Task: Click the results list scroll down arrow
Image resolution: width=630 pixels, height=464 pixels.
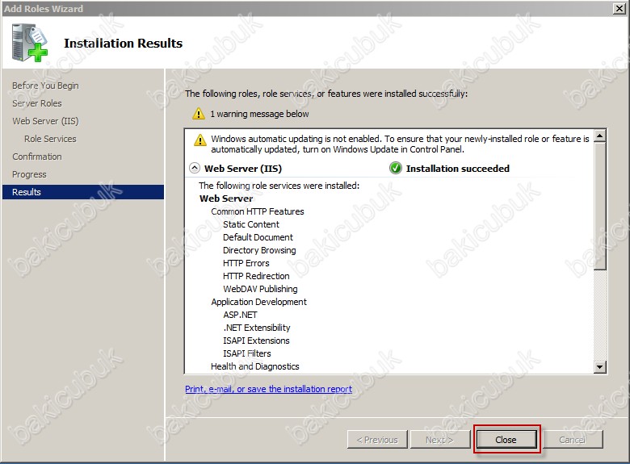Action: point(600,366)
